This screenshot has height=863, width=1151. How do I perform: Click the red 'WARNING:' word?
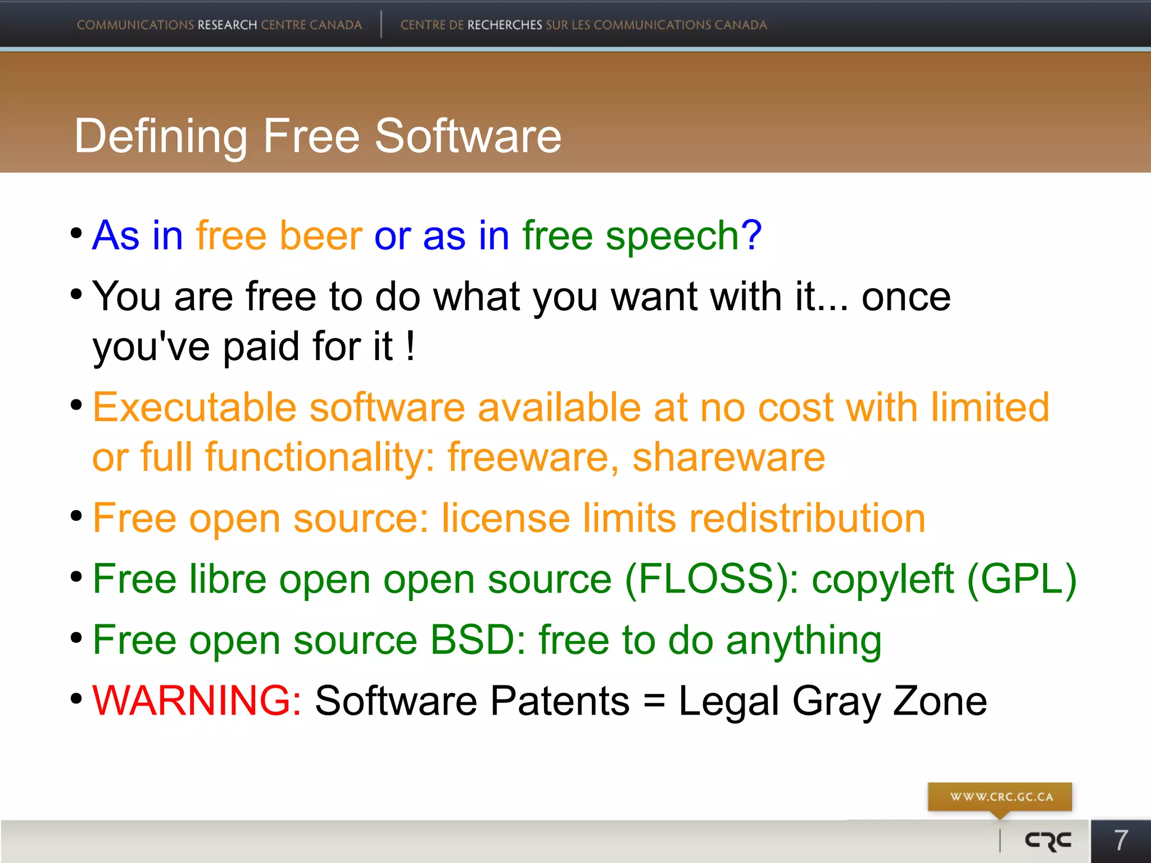[197, 700]
